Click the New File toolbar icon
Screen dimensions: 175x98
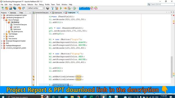pyautogui.click(x=3, y=8)
